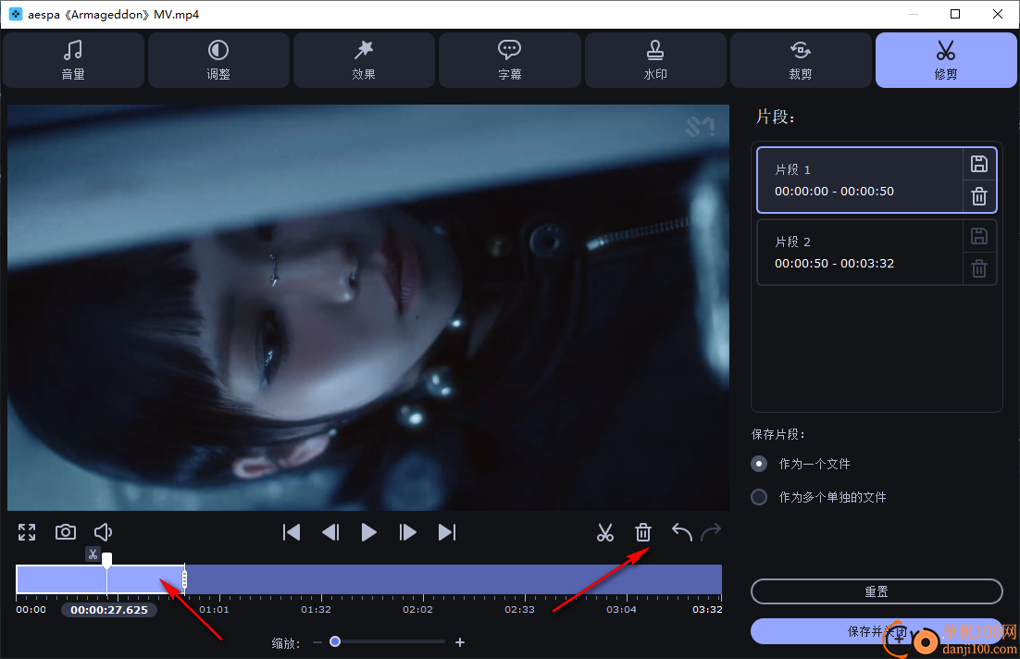
Task: Click the 缩放 zoom slider handle
Action: point(335,642)
